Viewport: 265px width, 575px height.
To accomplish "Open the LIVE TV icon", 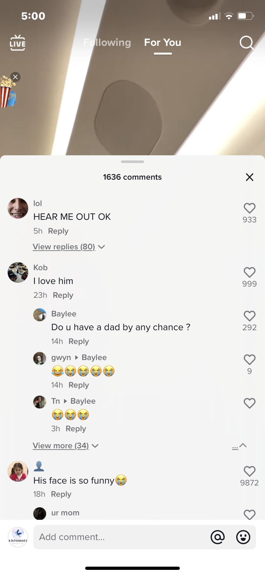I will tap(18, 43).
